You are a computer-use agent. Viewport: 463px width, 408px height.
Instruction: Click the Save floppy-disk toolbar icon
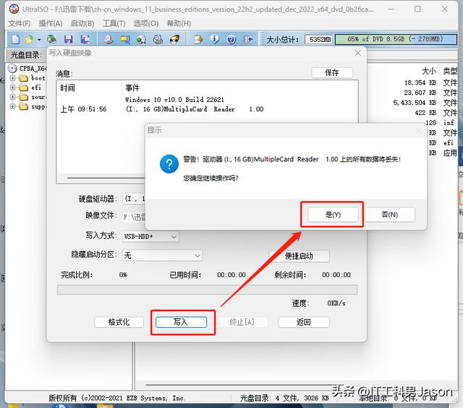[69, 39]
